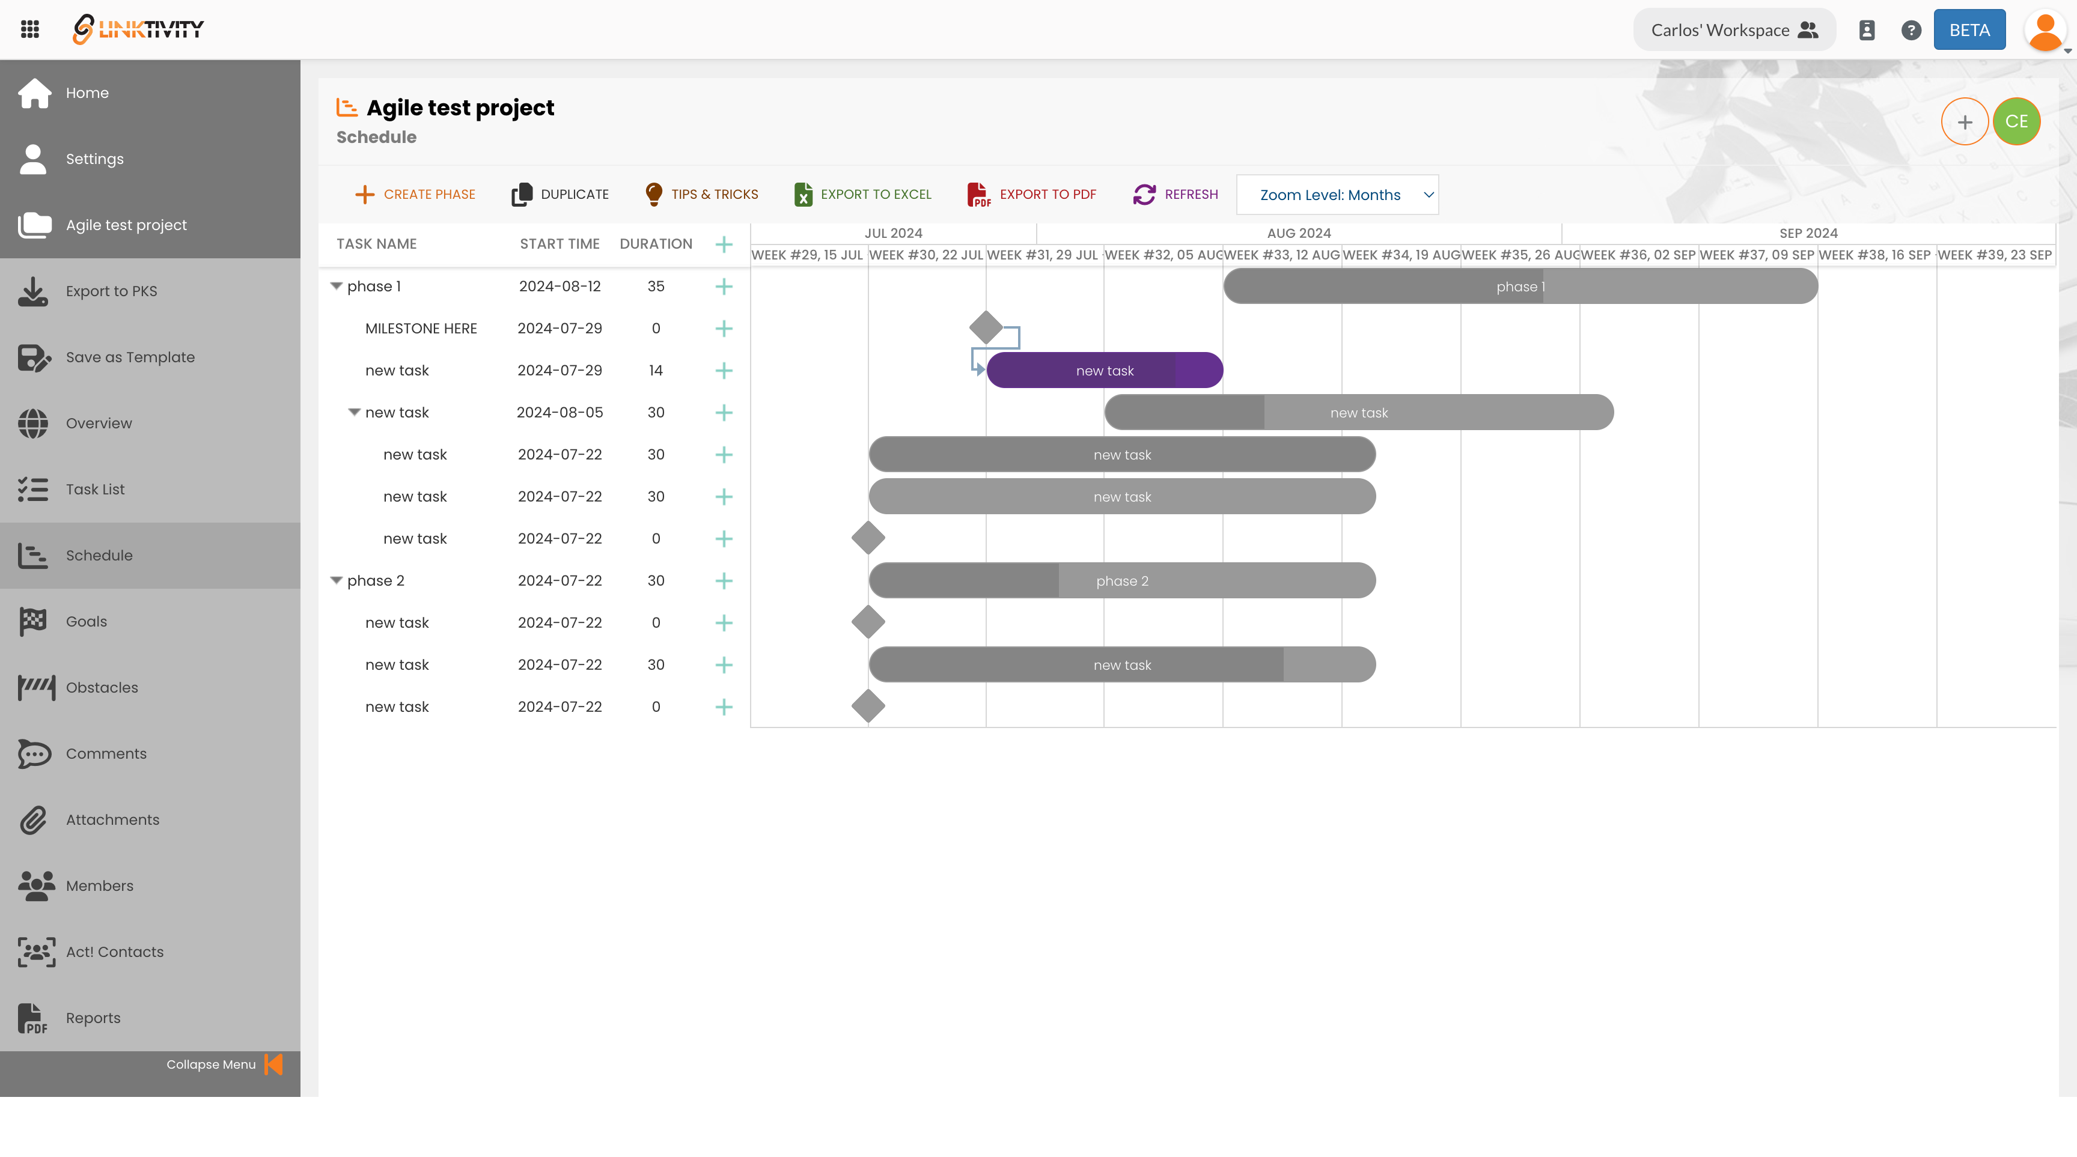
Task: Open Carlos' Workspace selector
Action: pos(1734,30)
